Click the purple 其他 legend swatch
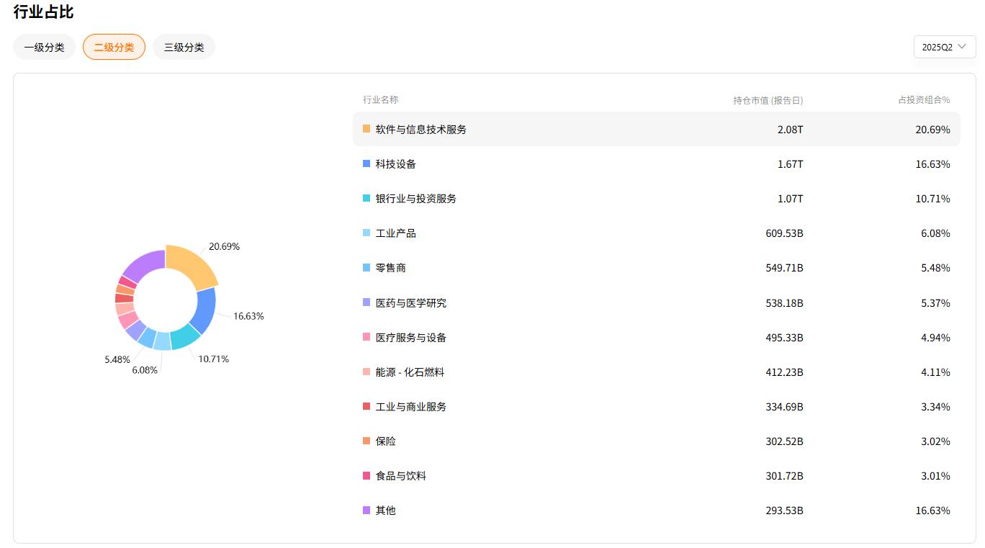The height and width of the screenshot is (548, 985). pyautogui.click(x=366, y=511)
